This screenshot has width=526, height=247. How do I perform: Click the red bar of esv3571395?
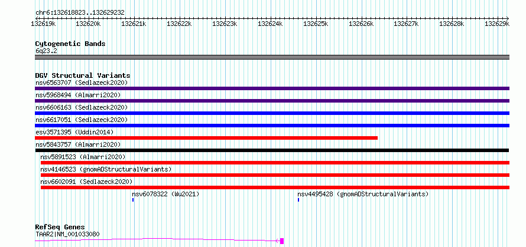click(x=206, y=138)
